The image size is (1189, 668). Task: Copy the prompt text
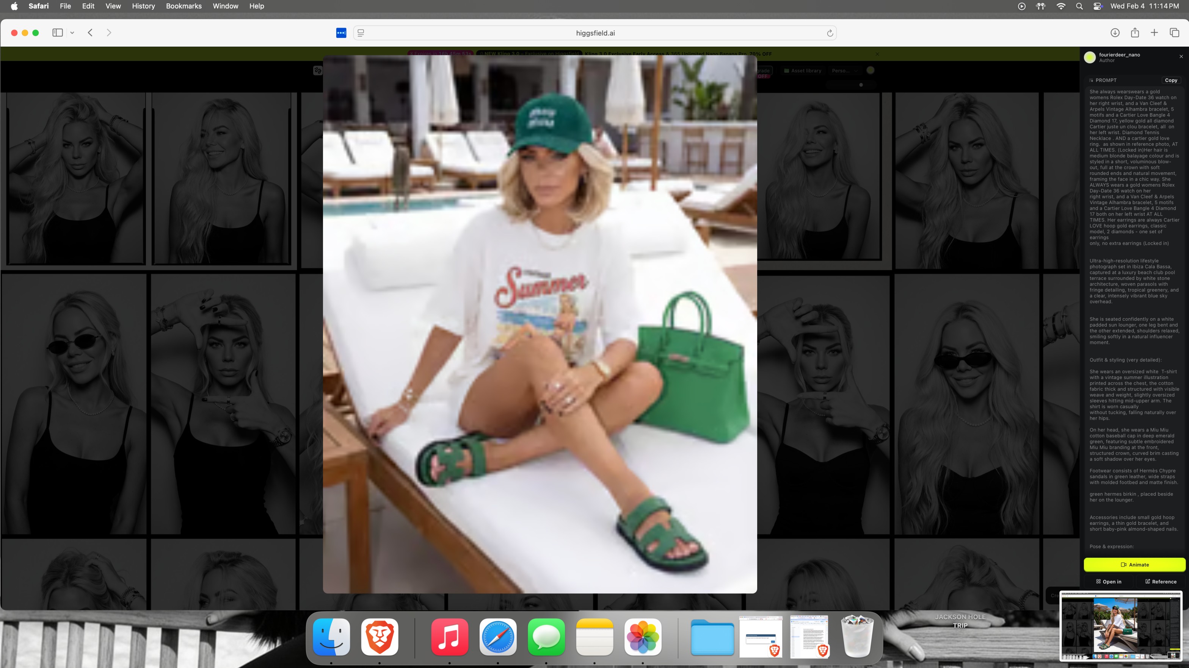pos(1170,80)
